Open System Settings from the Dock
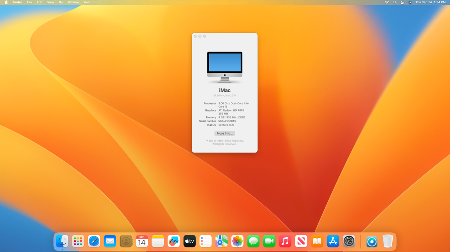This screenshot has height=252, width=450. (349, 241)
